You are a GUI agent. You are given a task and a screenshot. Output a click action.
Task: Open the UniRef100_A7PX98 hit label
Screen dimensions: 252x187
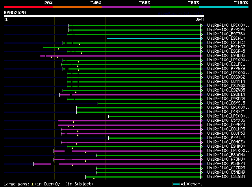(226, 30)
